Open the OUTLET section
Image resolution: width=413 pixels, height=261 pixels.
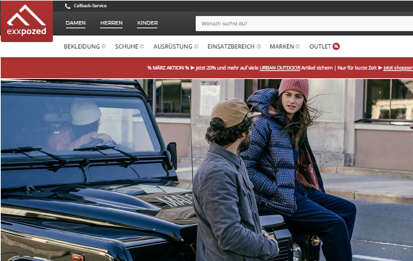point(320,46)
